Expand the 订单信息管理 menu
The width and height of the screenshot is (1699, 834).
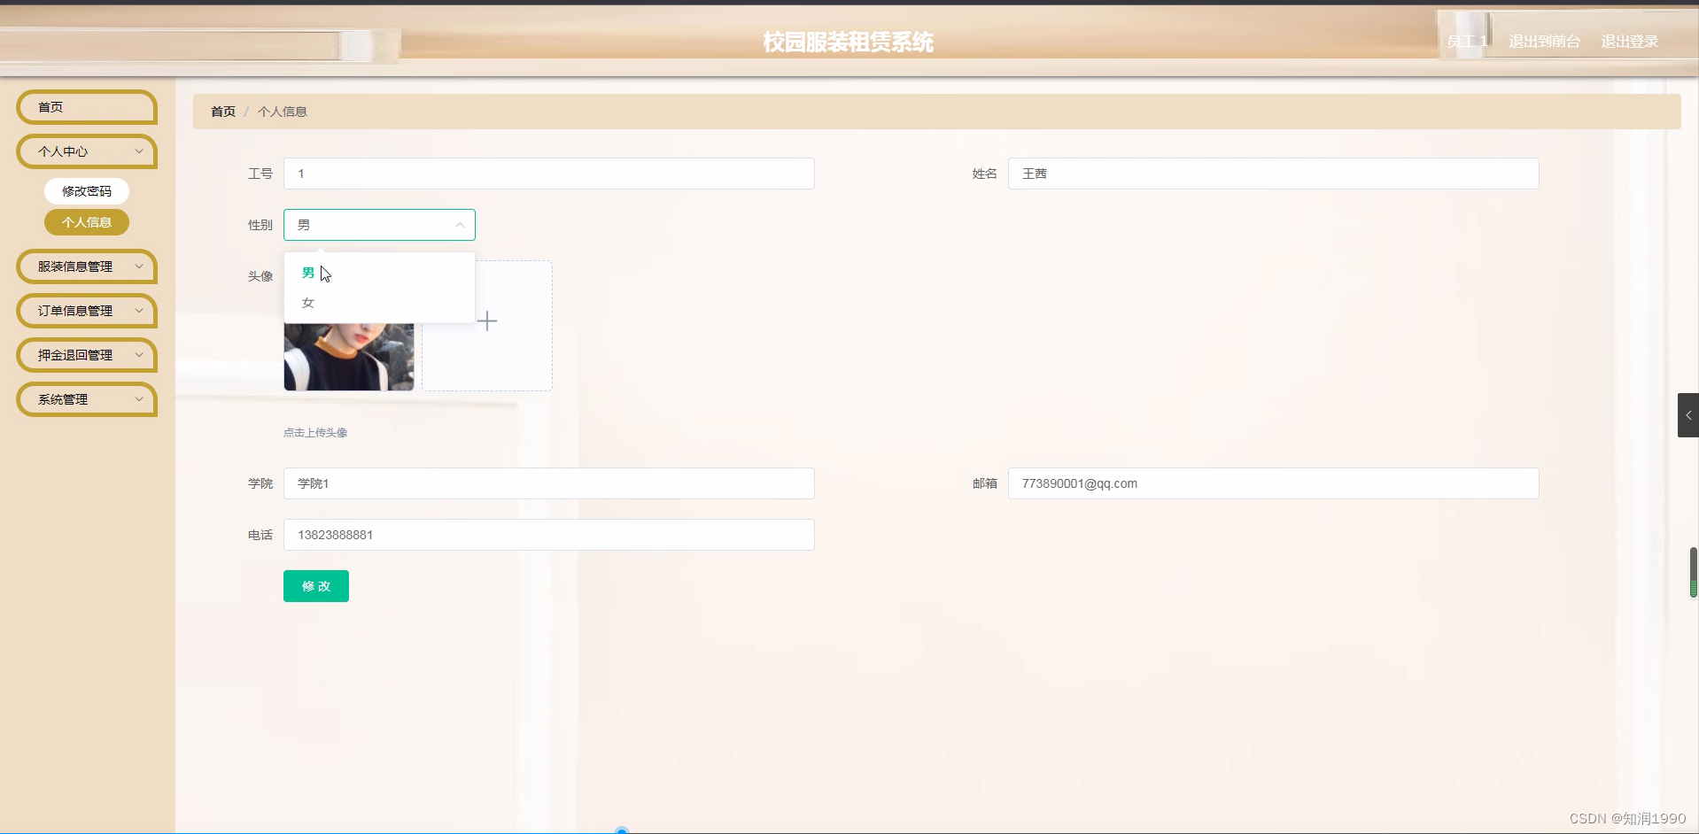tap(86, 311)
